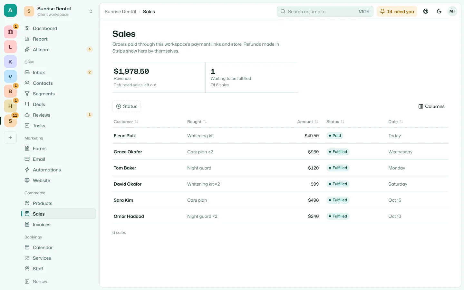Open the briefcase workspace icon in rail
The height and width of the screenshot is (290, 464).
click(10, 32)
